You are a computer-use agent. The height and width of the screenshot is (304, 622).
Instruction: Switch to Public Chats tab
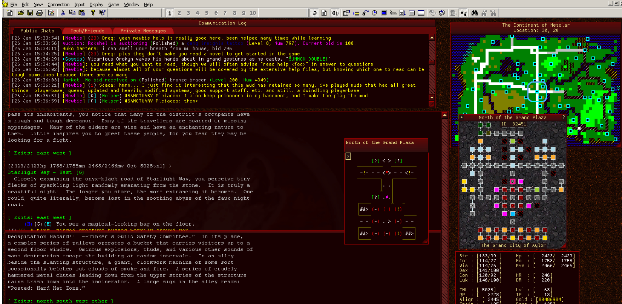tap(37, 31)
